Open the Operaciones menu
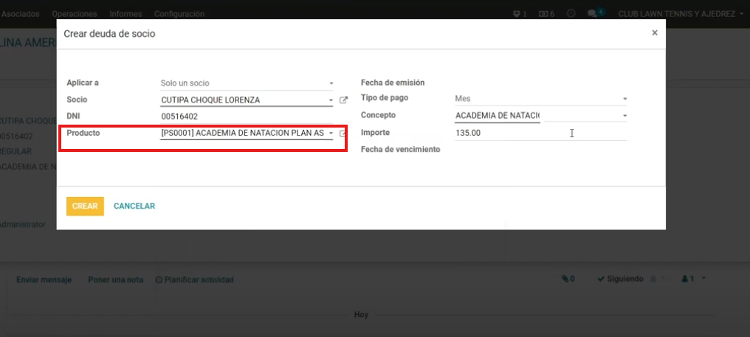This screenshot has width=750, height=337. 74,14
